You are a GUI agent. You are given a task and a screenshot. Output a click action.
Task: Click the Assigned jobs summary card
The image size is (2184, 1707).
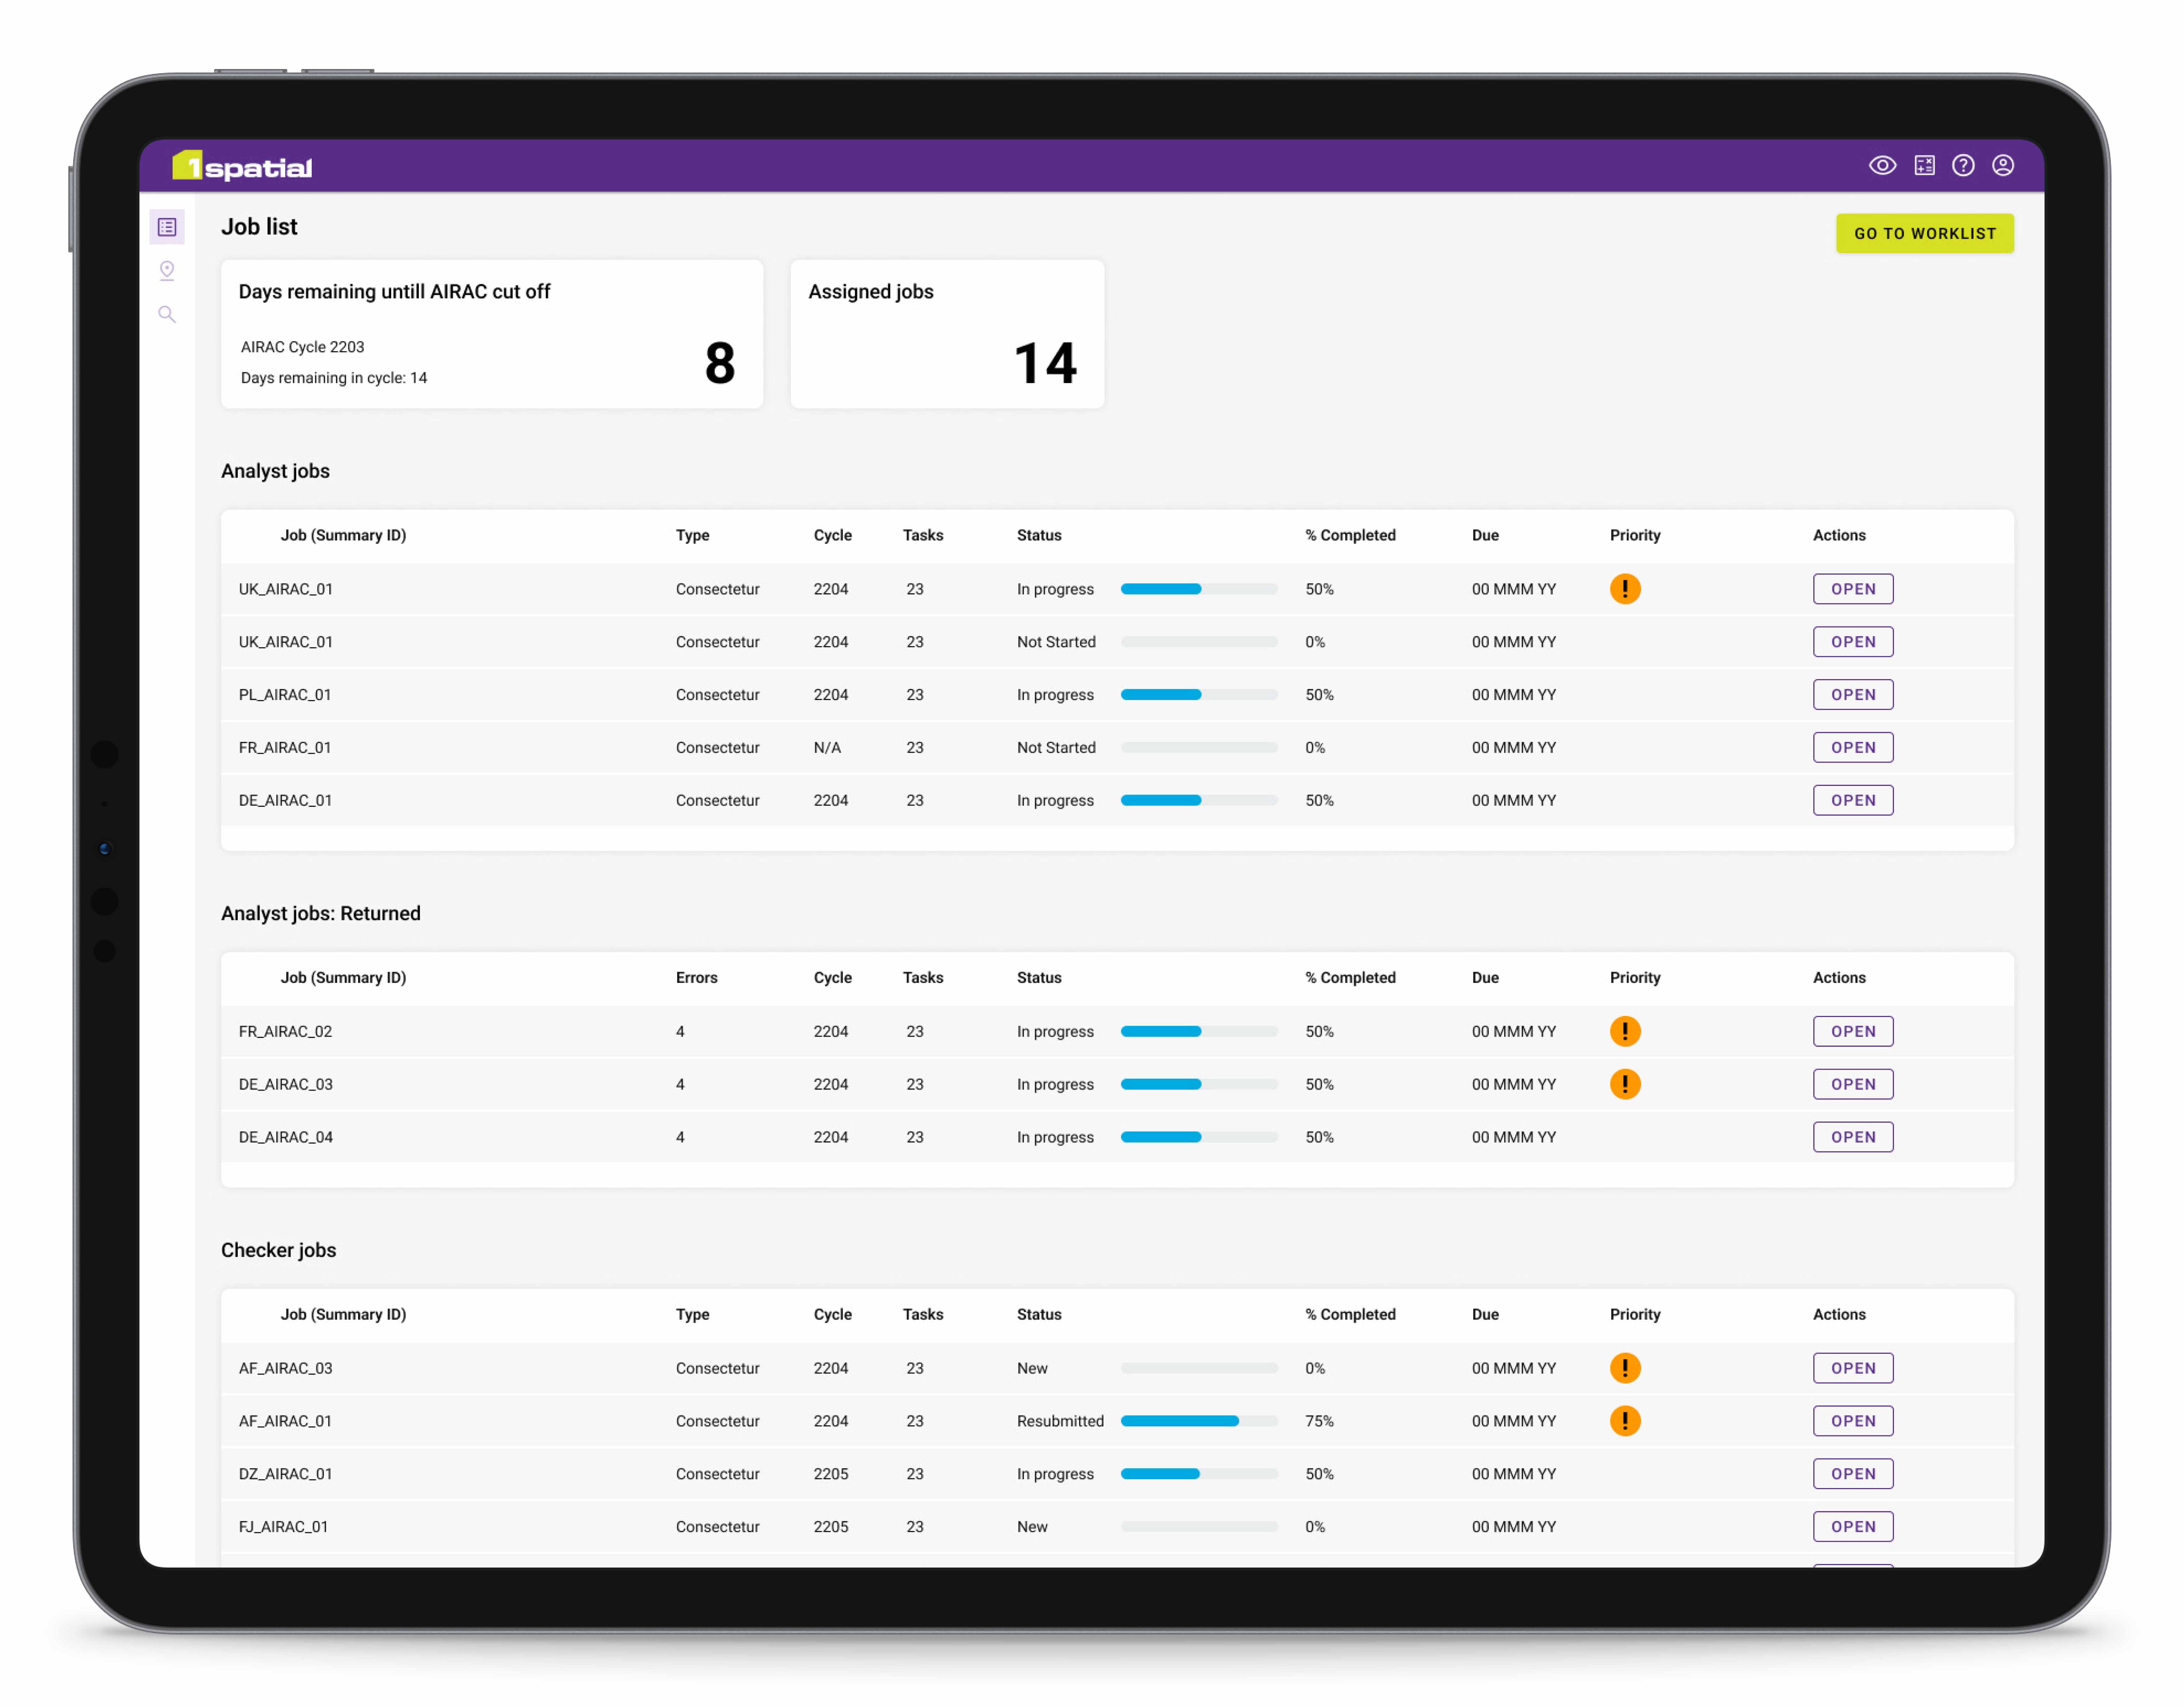pyautogui.click(x=947, y=334)
